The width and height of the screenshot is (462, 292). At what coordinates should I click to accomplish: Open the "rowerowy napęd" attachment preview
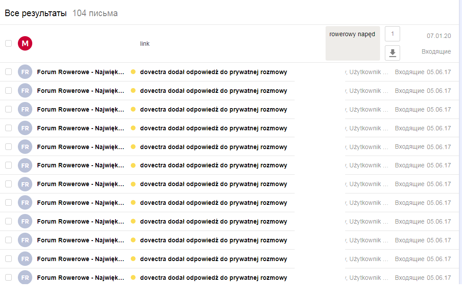[353, 43]
